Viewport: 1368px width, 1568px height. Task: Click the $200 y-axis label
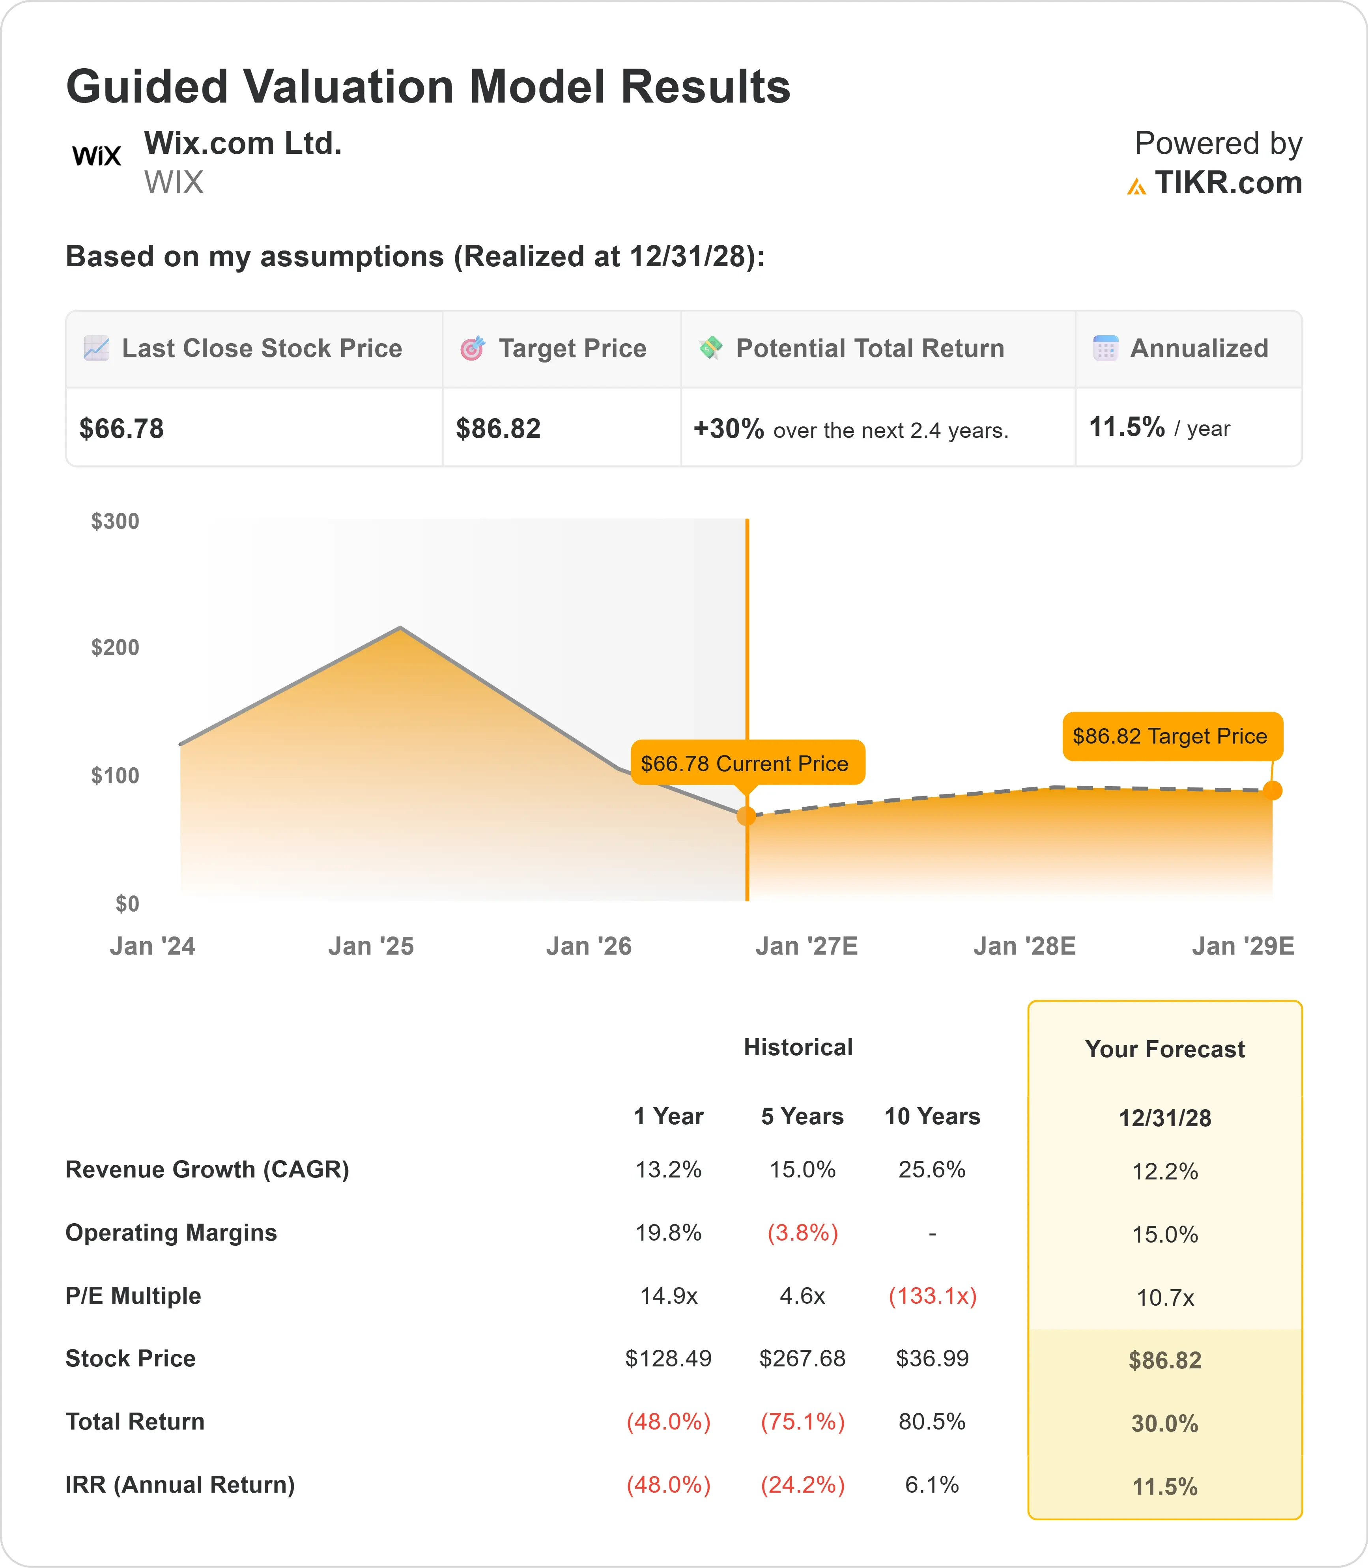pos(115,647)
